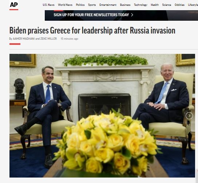Viewport: 198px width, 183px height.
Task: Open the Business section
Action: pyautogui.click(x=125, y=5)
